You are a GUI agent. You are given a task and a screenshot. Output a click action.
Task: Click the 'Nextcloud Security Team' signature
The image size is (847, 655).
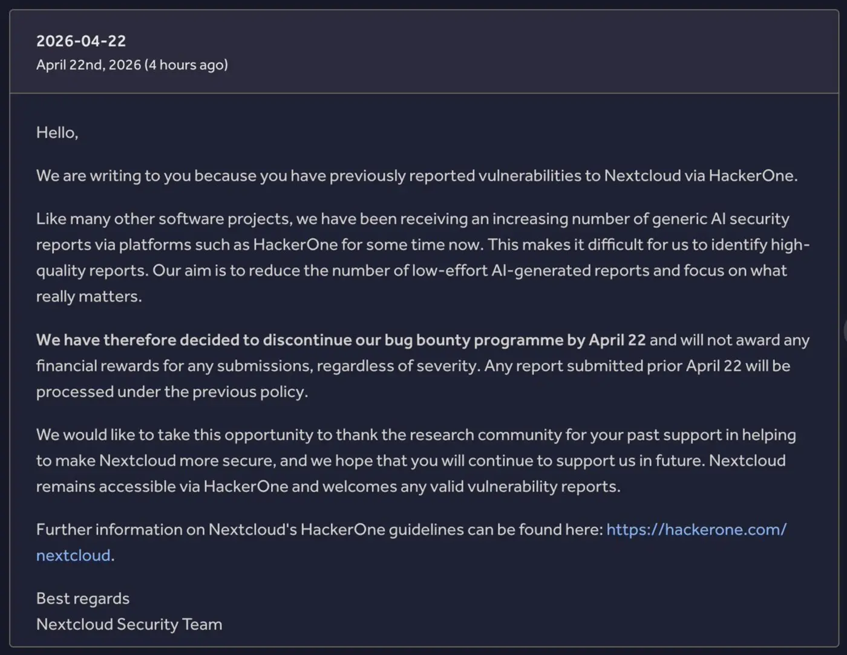(129, 624)
